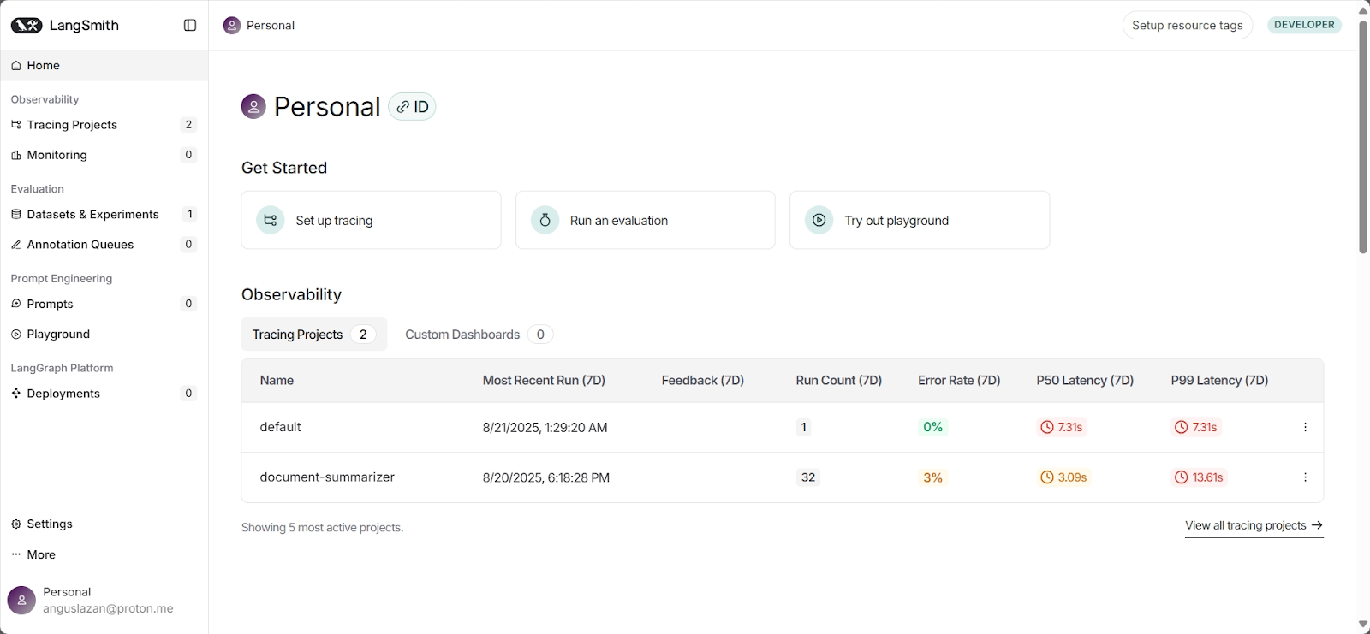Click the Set up tracing card
This screenshot has height=634, width=1370.
(x=371, y=220)
